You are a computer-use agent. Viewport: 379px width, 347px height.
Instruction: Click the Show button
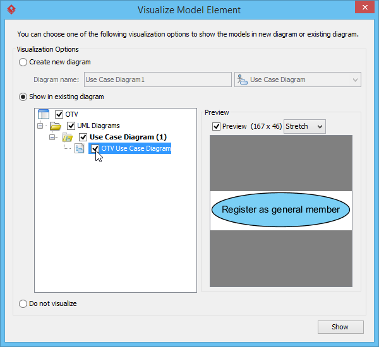click(x=340, y=327)
